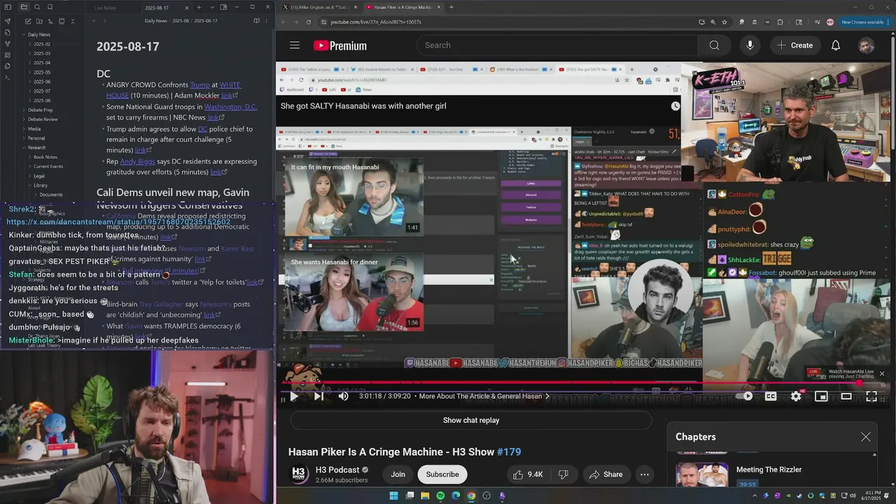Switch to the Mike Sington X tab
Viewport: 896px width, 504px height.
[318, 7]
